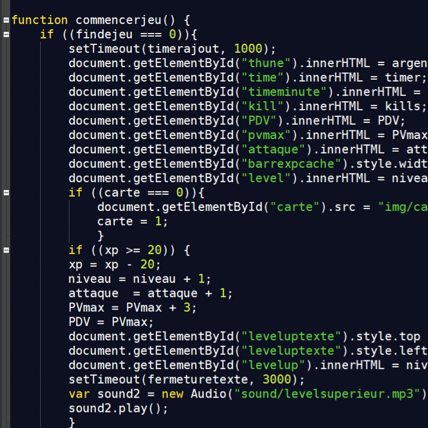This screenshot has width=428, height=428.
Task: Click the "PDV" string literal
Action: (x=259, y=121)
